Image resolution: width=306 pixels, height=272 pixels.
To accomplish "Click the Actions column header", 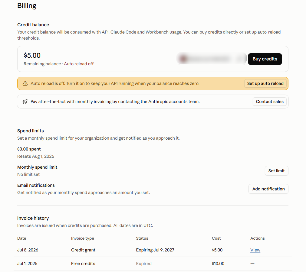I will tap(257, 238).
